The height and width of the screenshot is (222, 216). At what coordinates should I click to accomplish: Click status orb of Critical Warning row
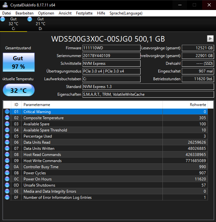click(x=7, y=111)
